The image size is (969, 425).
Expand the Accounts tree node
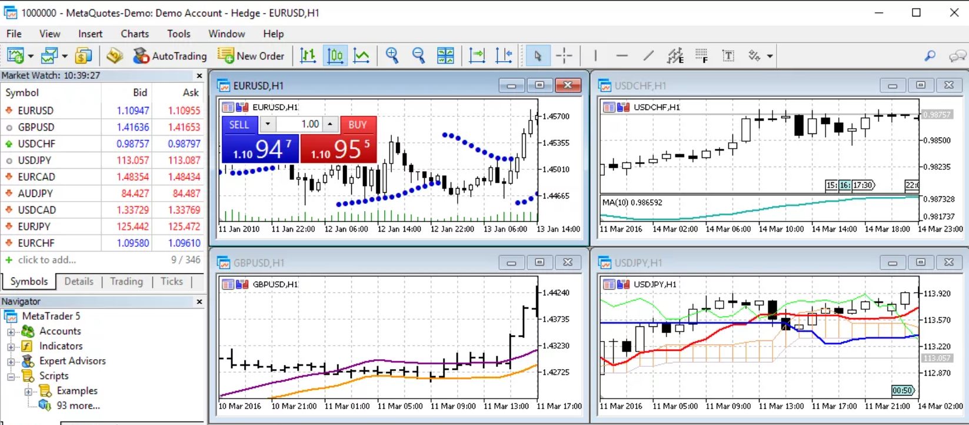(x=11, y=332)
